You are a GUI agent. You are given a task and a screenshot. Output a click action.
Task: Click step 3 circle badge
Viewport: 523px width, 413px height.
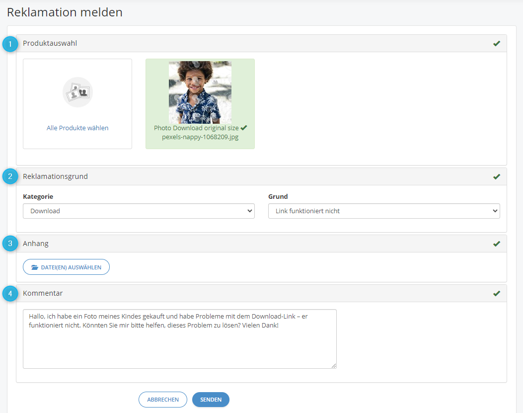coord(10,244)
